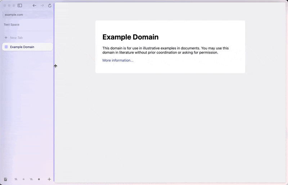Click the Example Domain page heading
288x185 pixels.
pyautogui.click(x=130, y=37)
